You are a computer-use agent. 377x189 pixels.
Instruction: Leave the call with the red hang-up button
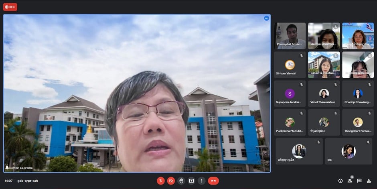click(213, 181)
